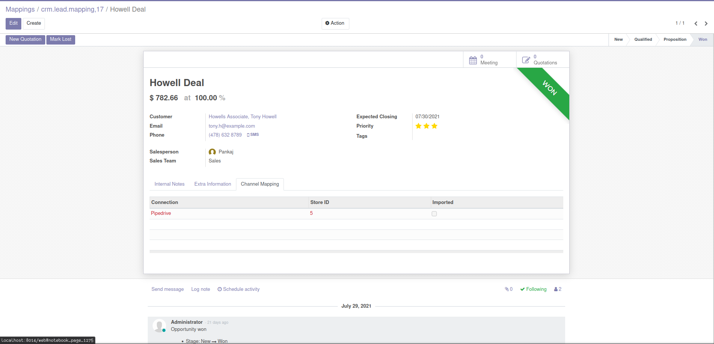Viewport: 714px width, 344px height.
Task: Go to the previous record arrow
Action: (696, 24)
